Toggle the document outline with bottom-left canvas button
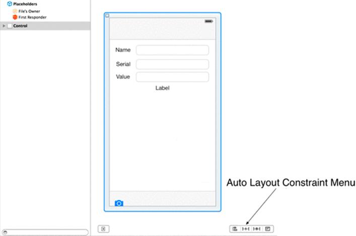 103,229
